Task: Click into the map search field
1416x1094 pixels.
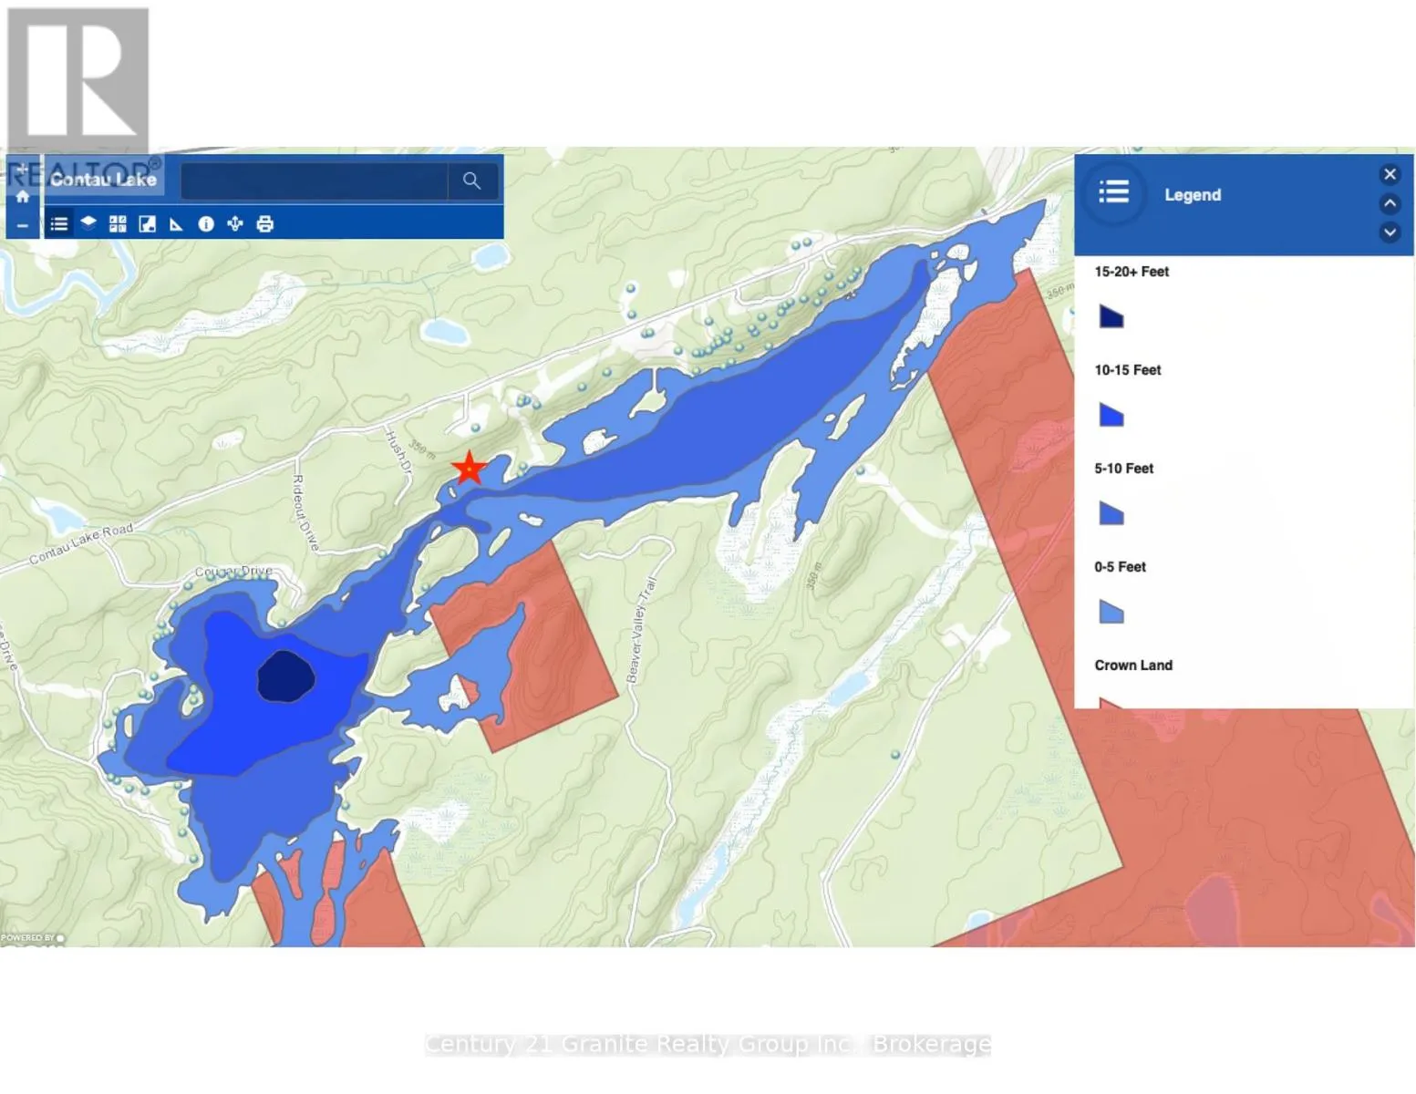Action: [314, 181]
